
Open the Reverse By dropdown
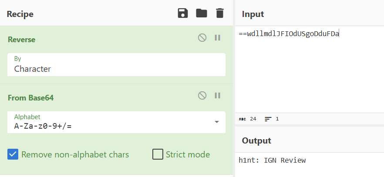[x=116, y=65]
